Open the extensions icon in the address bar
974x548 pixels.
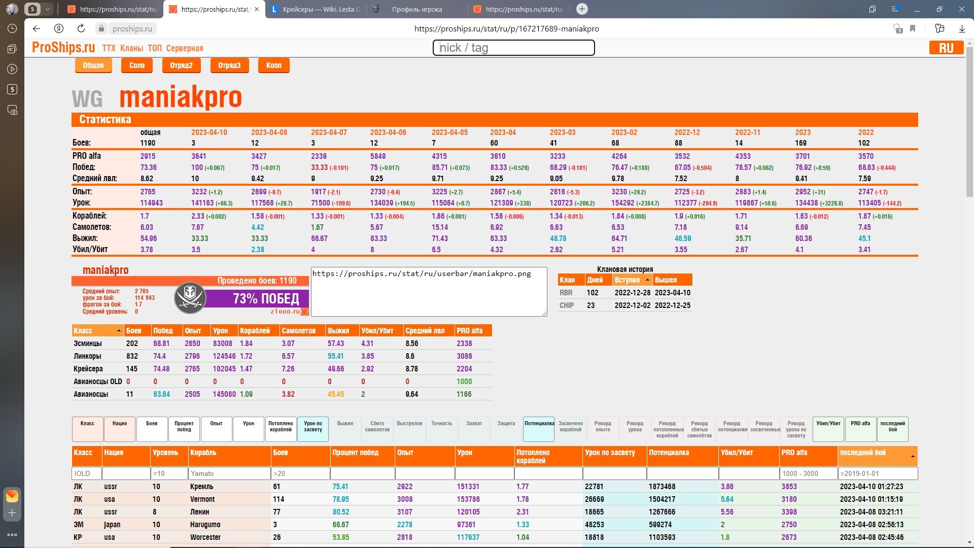click(x=940, y=29)
